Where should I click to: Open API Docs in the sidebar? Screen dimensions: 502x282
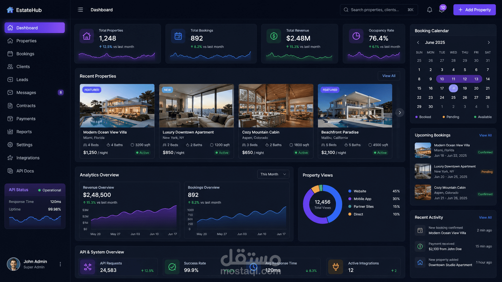[35, 171]
